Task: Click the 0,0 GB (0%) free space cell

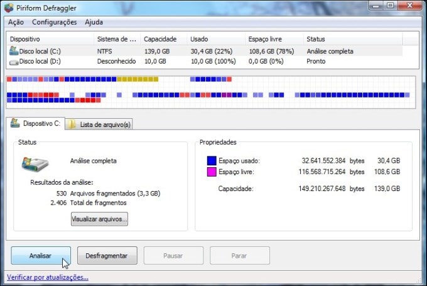Action: [x=266, y=62]
